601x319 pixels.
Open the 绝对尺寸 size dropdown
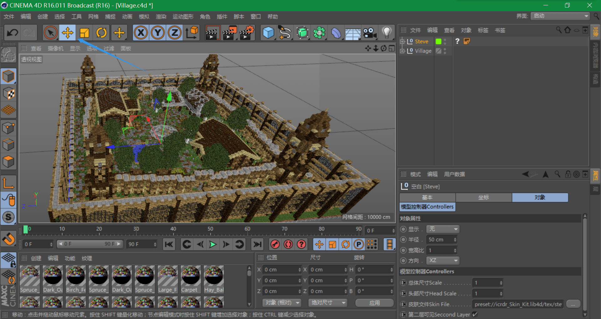(328, 303)
